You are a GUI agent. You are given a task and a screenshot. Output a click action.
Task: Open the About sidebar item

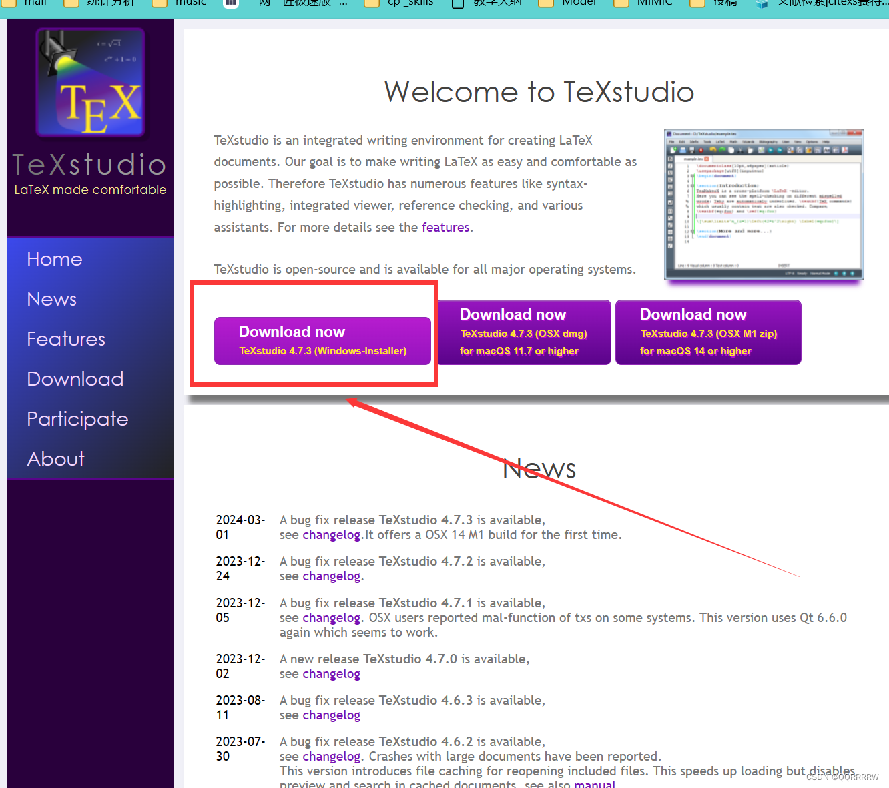[56, 459]
